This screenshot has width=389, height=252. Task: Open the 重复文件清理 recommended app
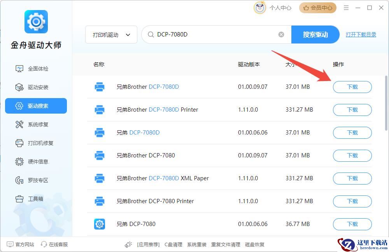(226, 245)
